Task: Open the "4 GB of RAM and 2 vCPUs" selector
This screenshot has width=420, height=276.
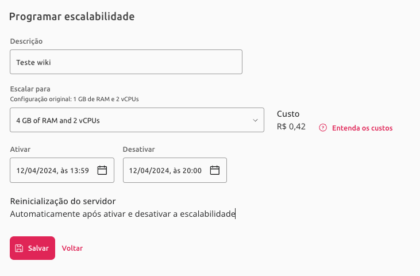Action: [137, 120]
